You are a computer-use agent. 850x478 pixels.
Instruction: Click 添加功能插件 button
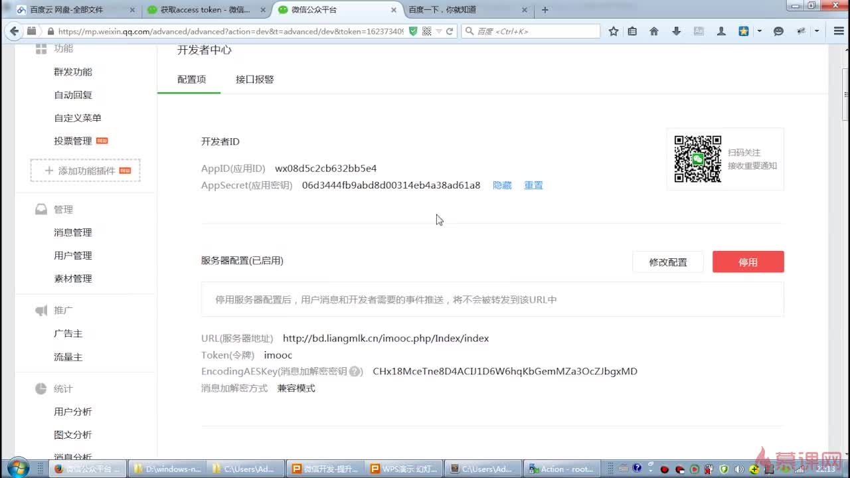(x=86, y=171)
